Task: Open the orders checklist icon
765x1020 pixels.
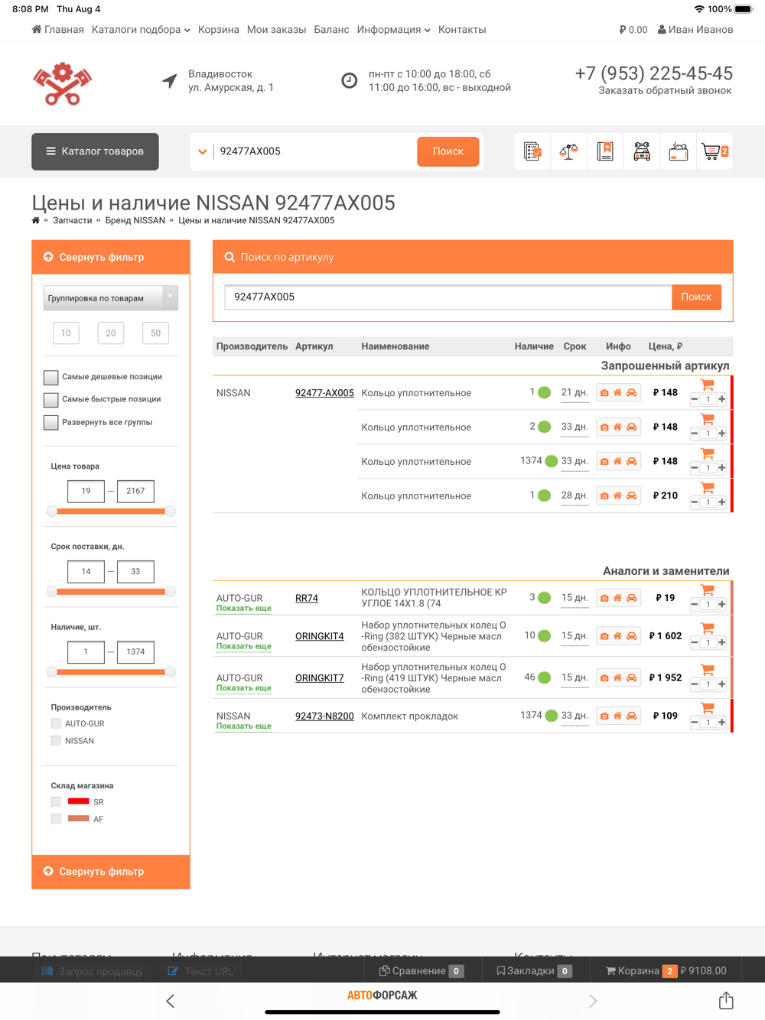Action: 532,151
